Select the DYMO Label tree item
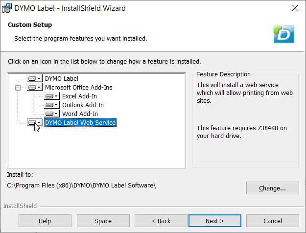 [x=62, y=78]
